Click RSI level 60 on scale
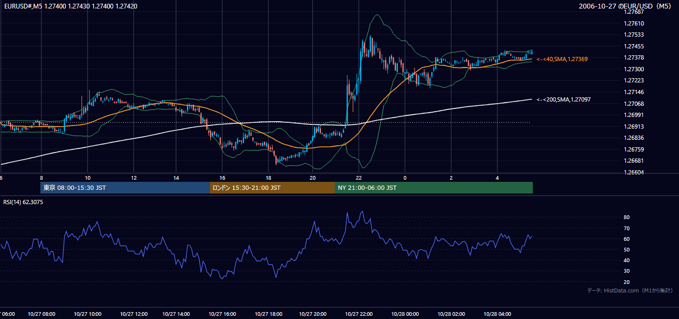The image size is (679, 319). point(626,239)
